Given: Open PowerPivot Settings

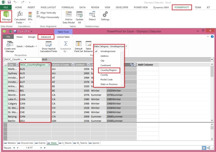Looking at the screenshot, I should pyautogui.click(x=105, y=17).
